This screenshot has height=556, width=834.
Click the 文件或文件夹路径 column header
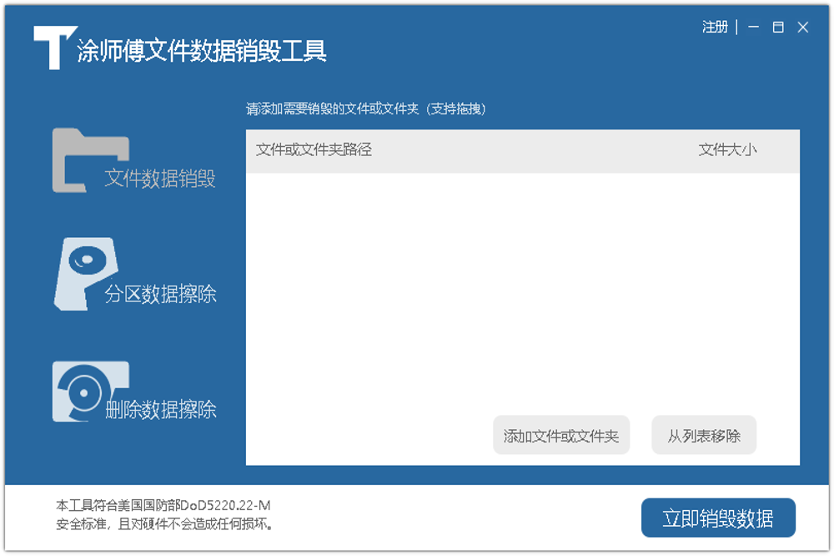click(x=314, y=149)
